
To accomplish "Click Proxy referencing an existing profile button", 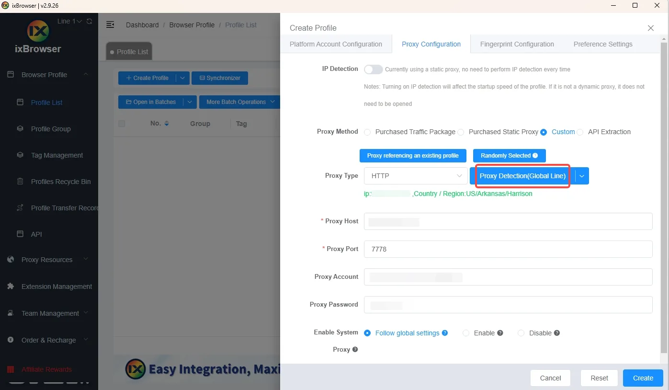I will (x=413, y=156).
